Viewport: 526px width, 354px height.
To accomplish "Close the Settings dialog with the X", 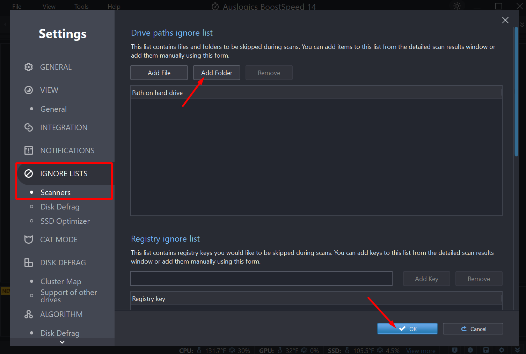I will point(505,20).
